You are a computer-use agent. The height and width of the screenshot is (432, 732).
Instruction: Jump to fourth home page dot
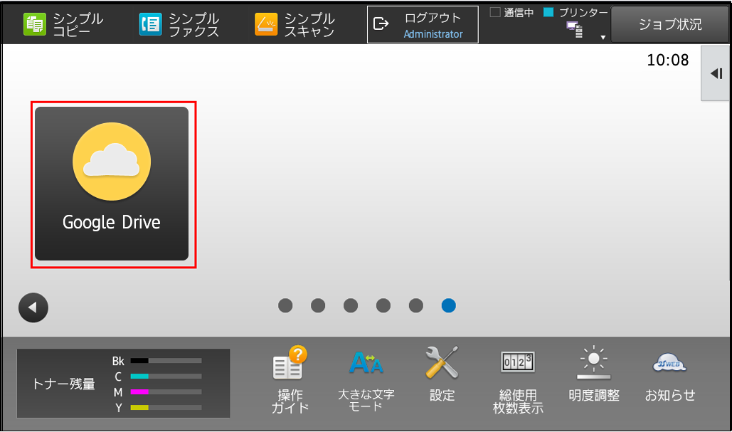[x=383, y=305]
